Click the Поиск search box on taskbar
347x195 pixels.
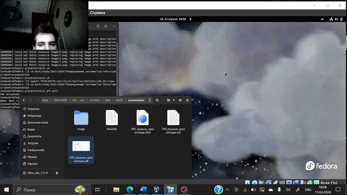pyautogui.click(x=52, y=190)
